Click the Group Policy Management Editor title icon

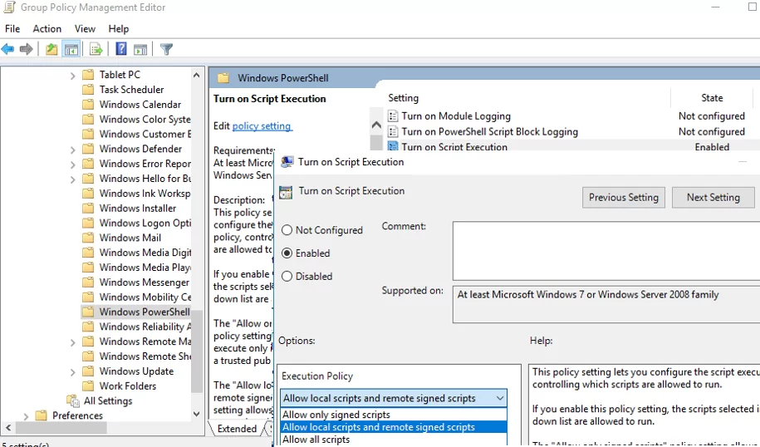[9, 7]
